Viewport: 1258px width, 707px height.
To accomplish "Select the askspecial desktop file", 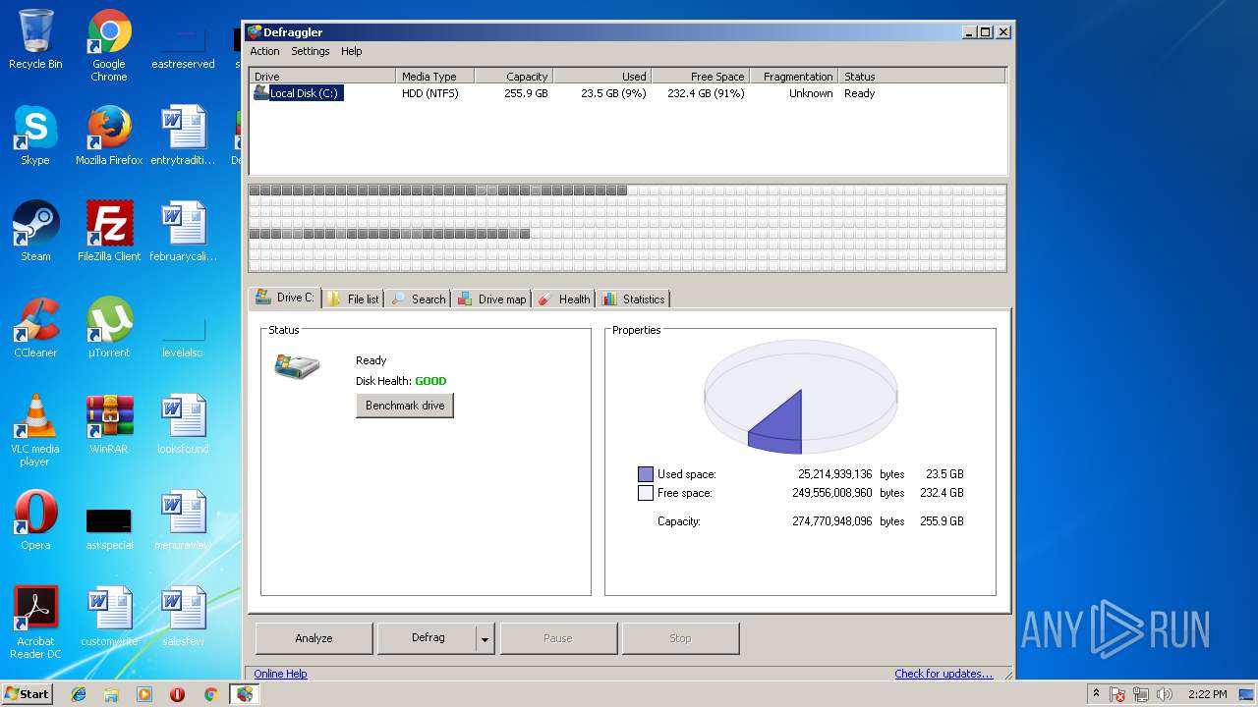I will (109, 528).
